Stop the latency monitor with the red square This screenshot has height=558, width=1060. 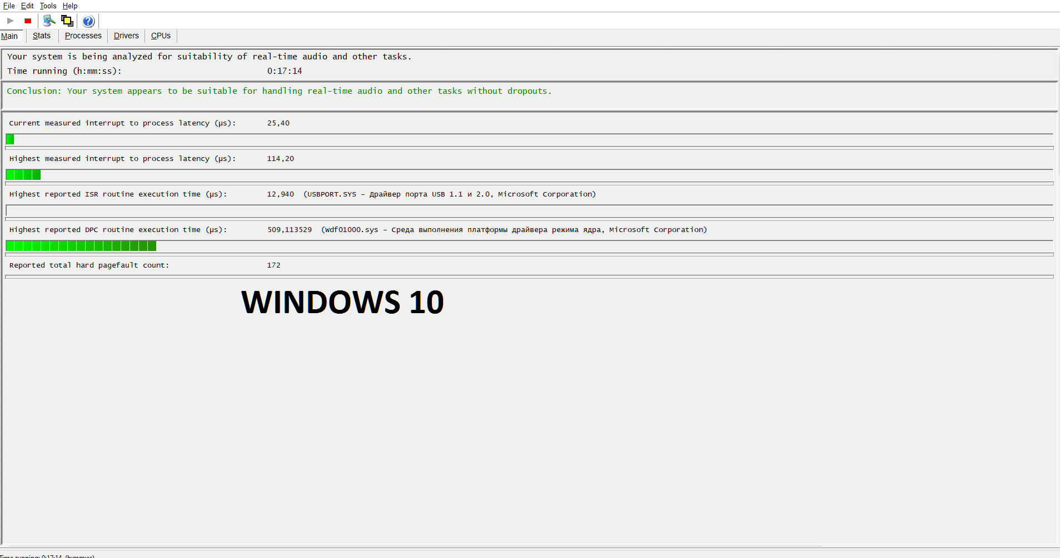point(28,21)
